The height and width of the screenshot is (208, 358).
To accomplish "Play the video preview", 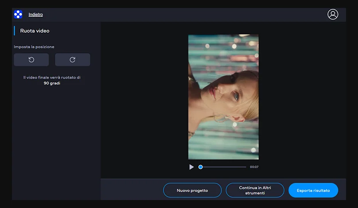I will 191,167.
